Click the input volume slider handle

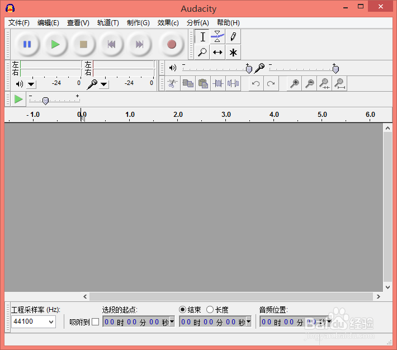(x=335, y=69)
